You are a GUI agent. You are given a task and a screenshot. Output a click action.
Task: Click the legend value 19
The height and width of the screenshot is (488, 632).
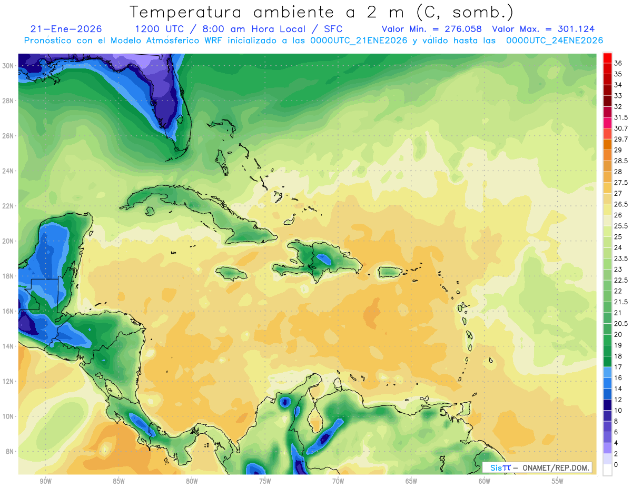click(618, 345)
